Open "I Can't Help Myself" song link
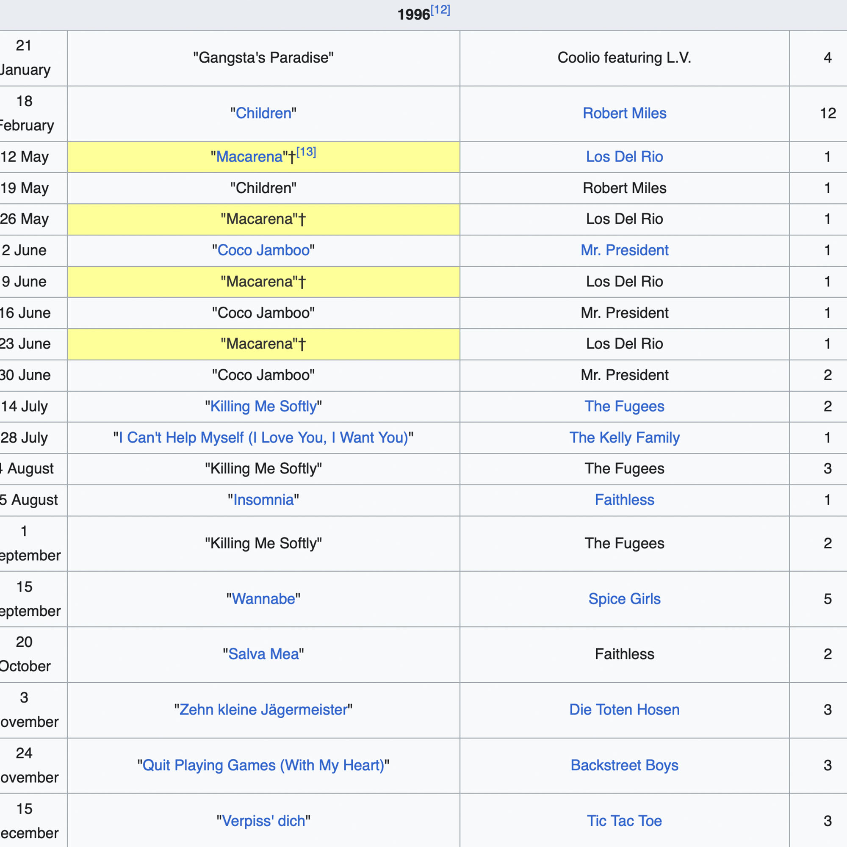 (263, 437)
